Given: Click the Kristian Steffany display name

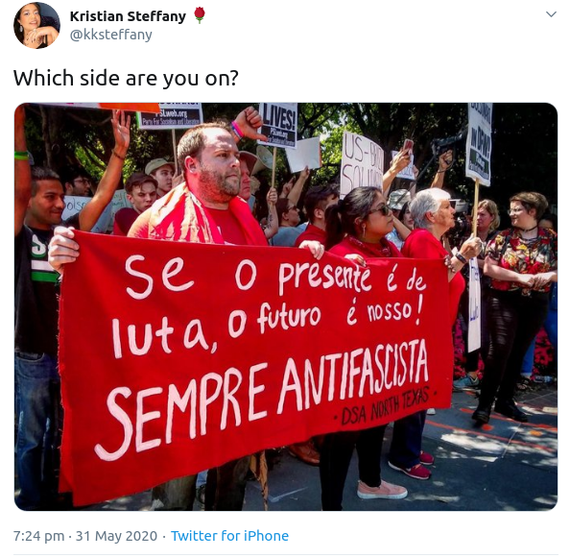Looking at the screenshot, I should [128, 16].
